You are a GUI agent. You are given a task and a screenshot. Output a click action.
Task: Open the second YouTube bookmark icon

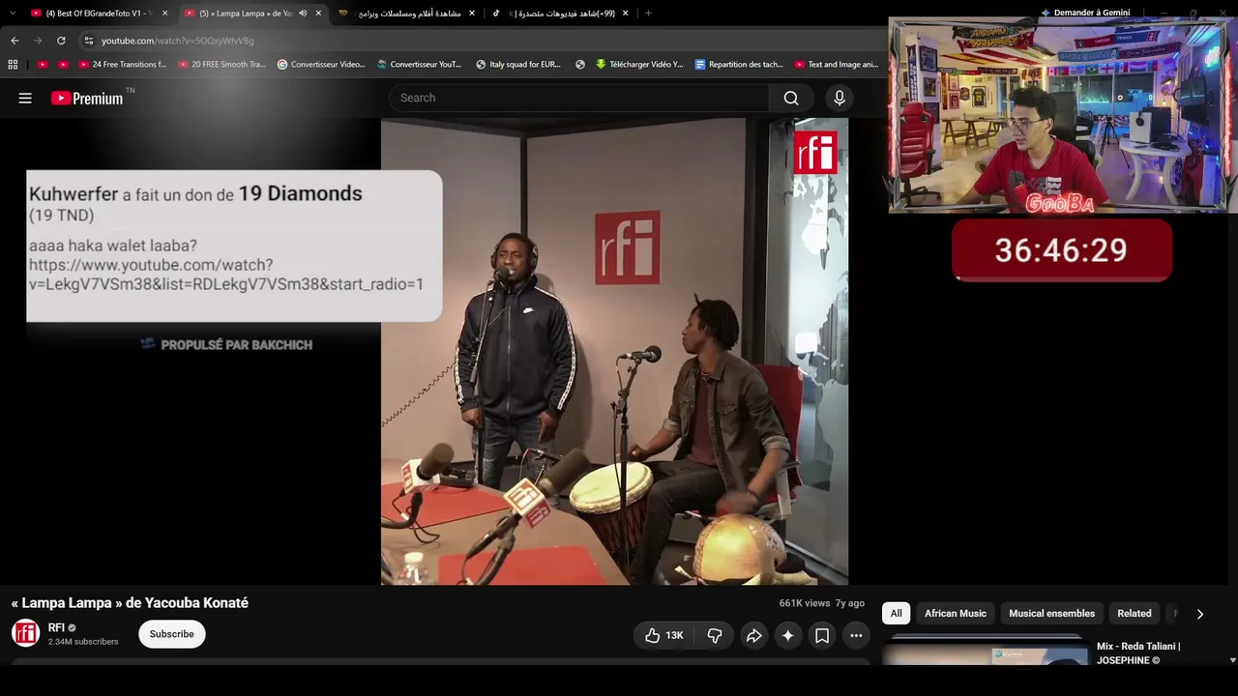(x=63, y=65)
